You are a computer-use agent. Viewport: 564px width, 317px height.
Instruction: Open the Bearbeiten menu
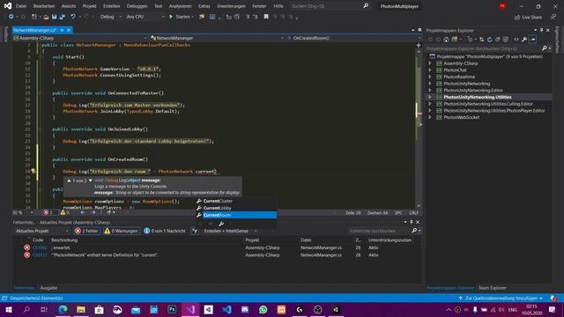[44, 6]
